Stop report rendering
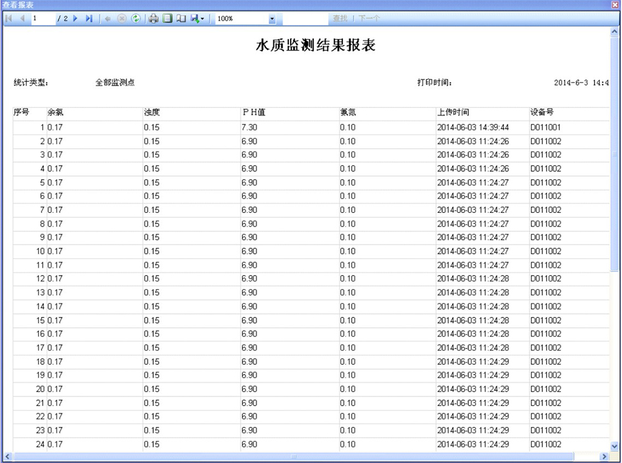 (122, 19)
